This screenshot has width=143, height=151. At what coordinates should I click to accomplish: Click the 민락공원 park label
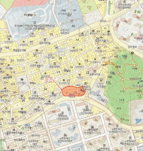[x=138, y=86]
